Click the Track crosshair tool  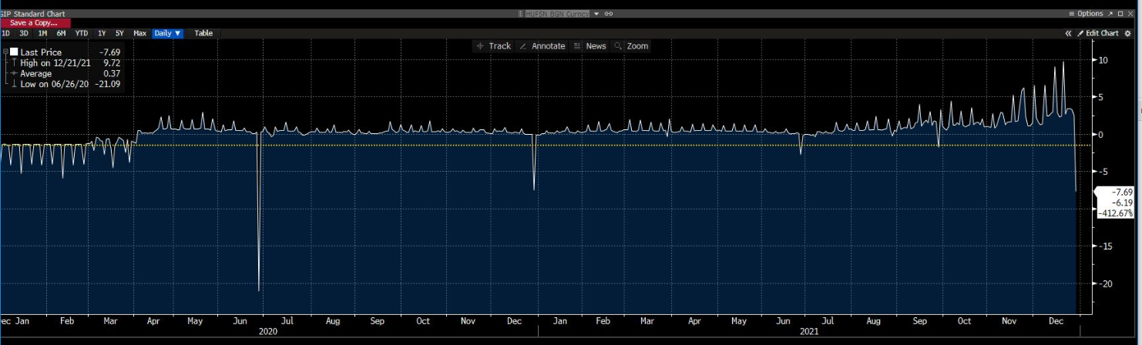click(493, 46)
